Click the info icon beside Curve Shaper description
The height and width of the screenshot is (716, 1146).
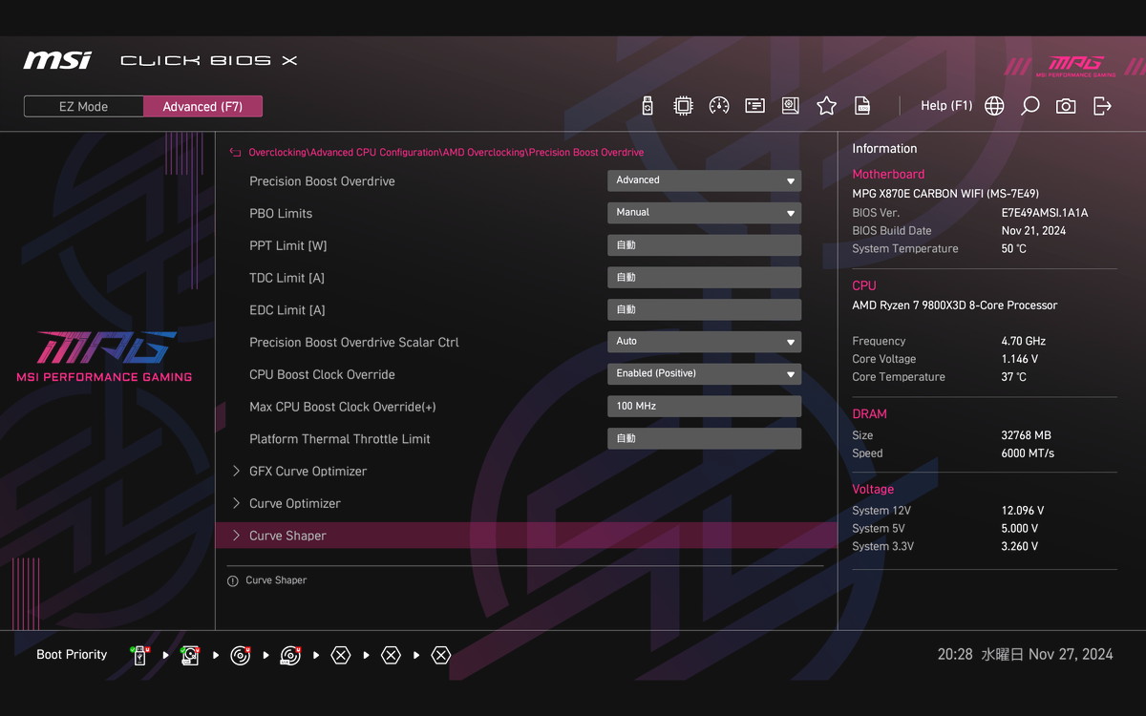232,581
